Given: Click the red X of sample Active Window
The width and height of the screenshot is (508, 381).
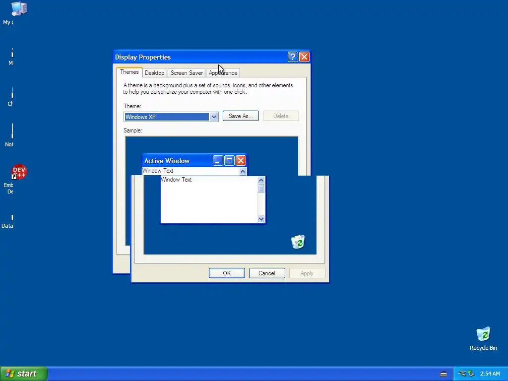Looking at the screenshot, I should [x=241, y=161].
